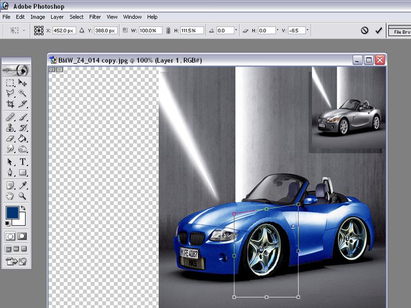Select the Polygonal Lasso tool
Viewport: 411px width, 308px height.
pyautogui.click(x=10, y=93)
